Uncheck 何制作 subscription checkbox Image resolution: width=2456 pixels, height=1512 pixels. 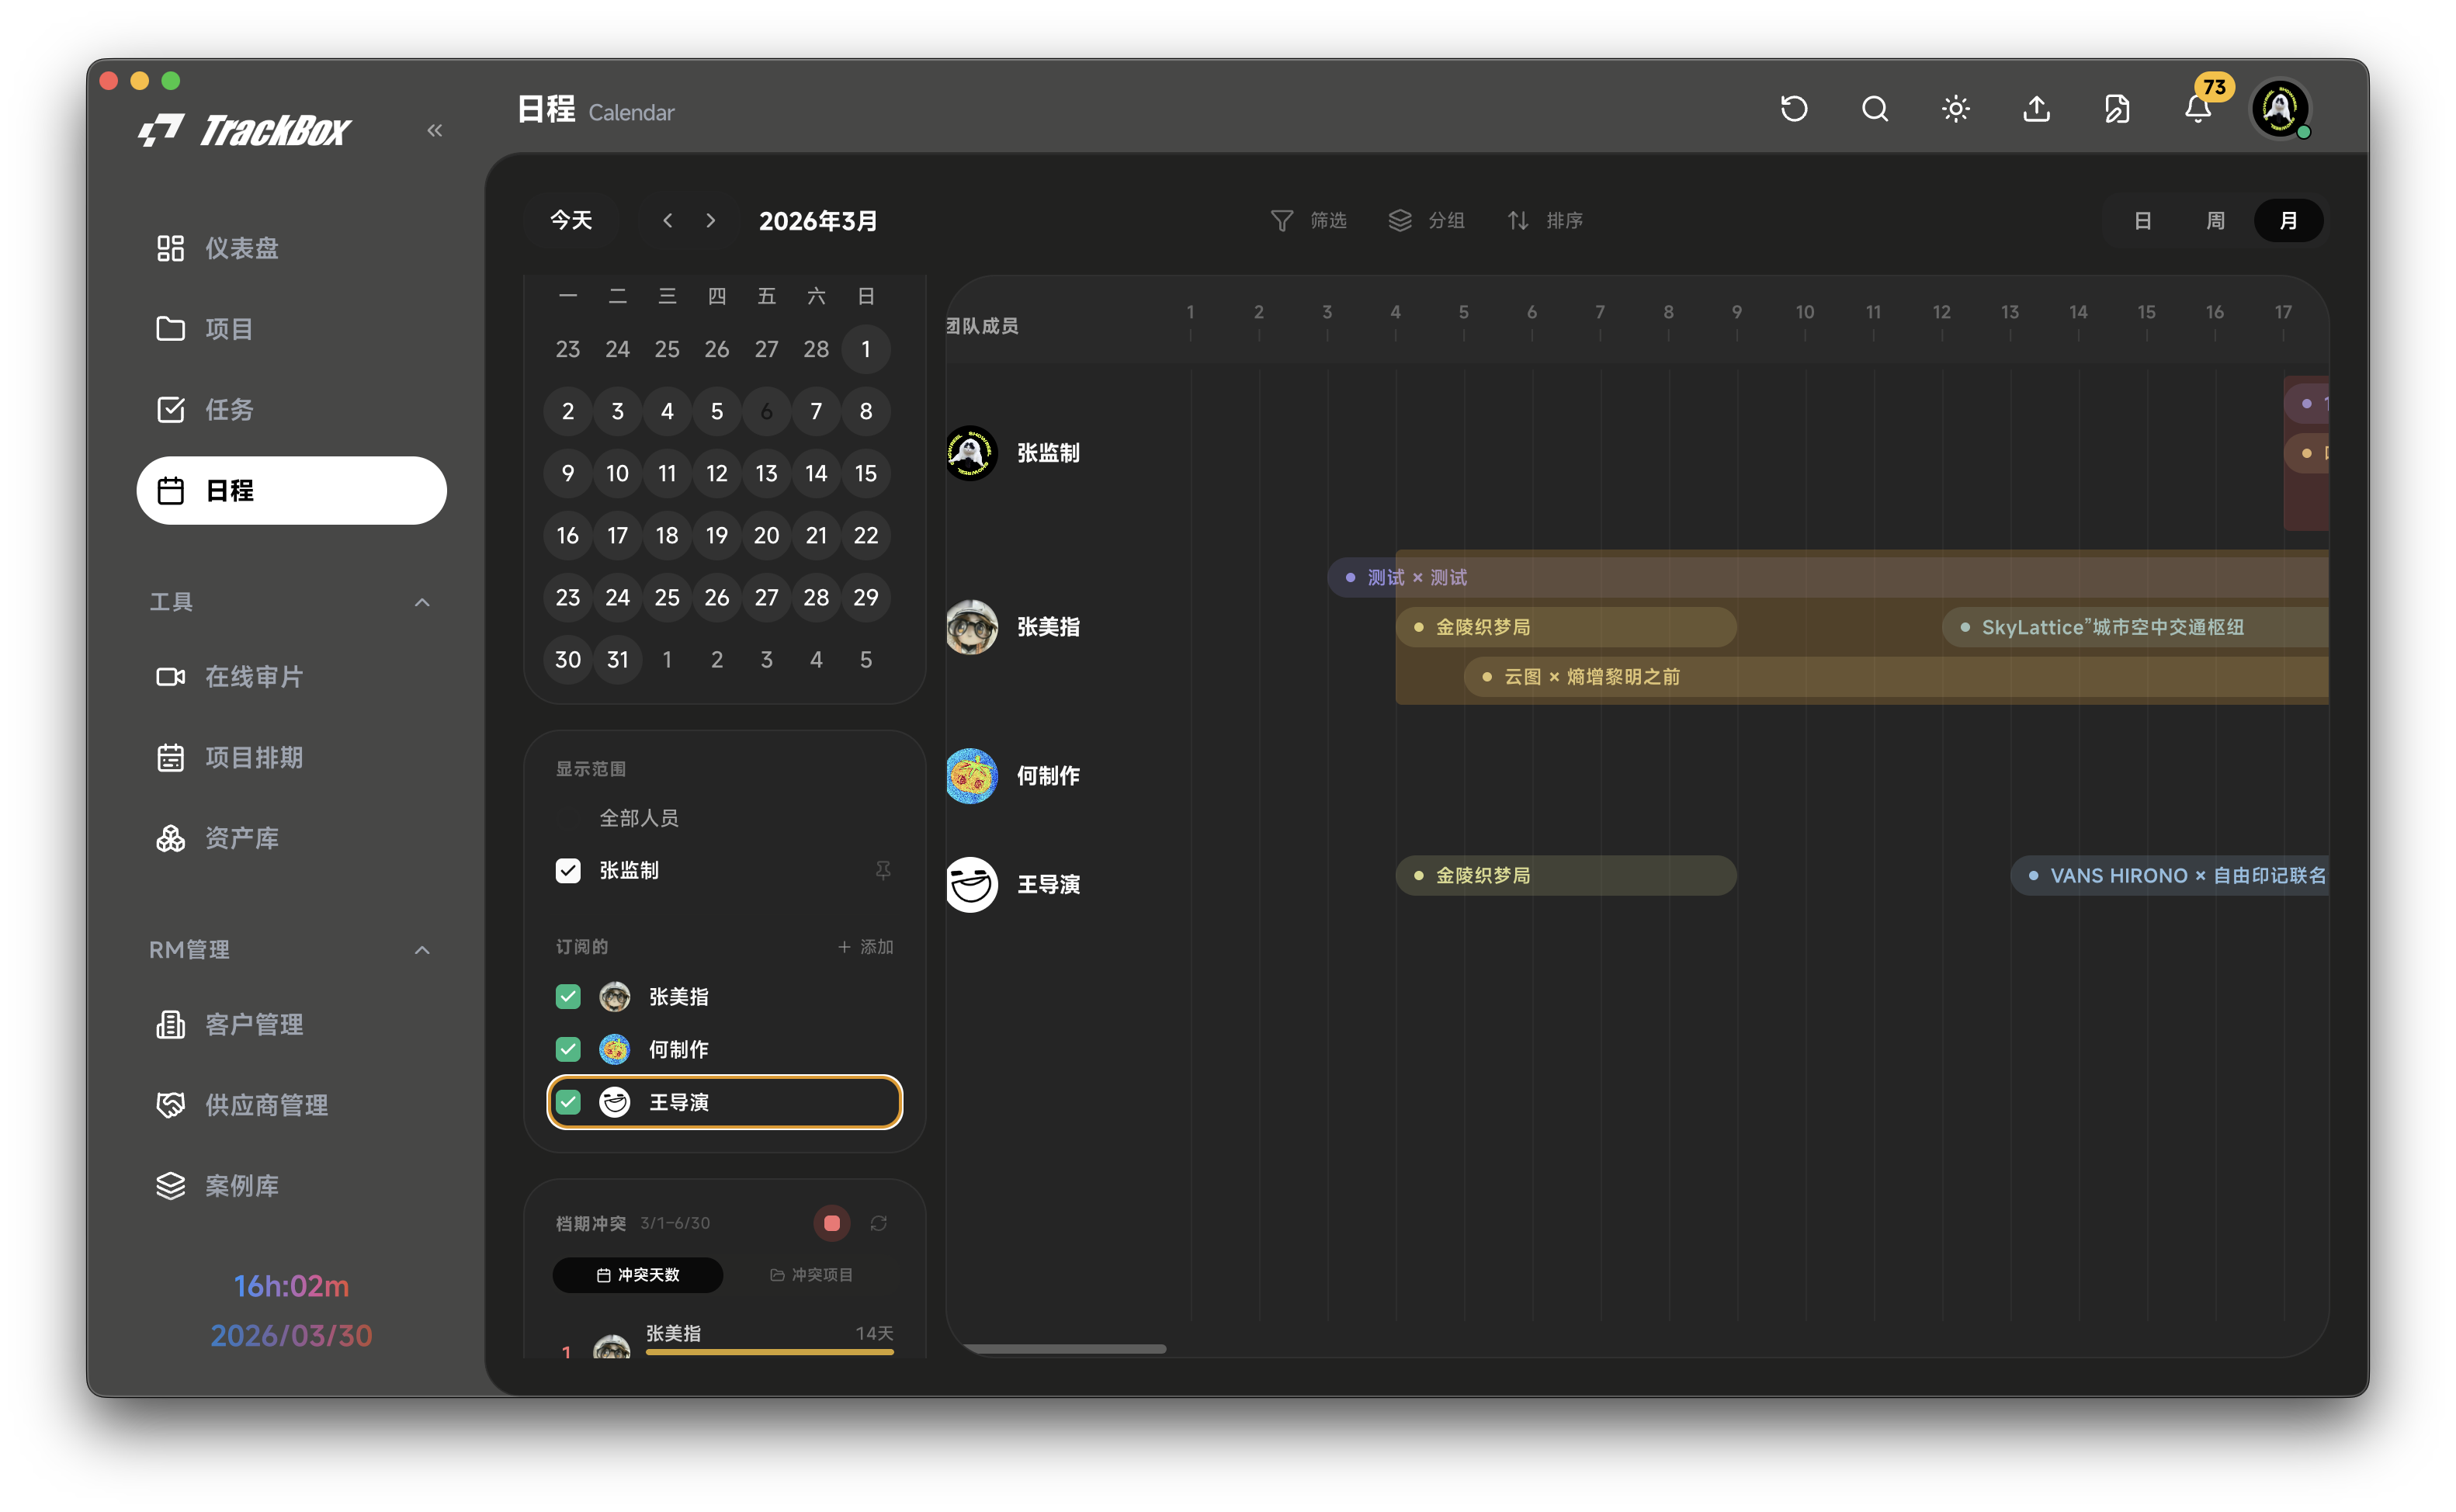(568, 1049)
